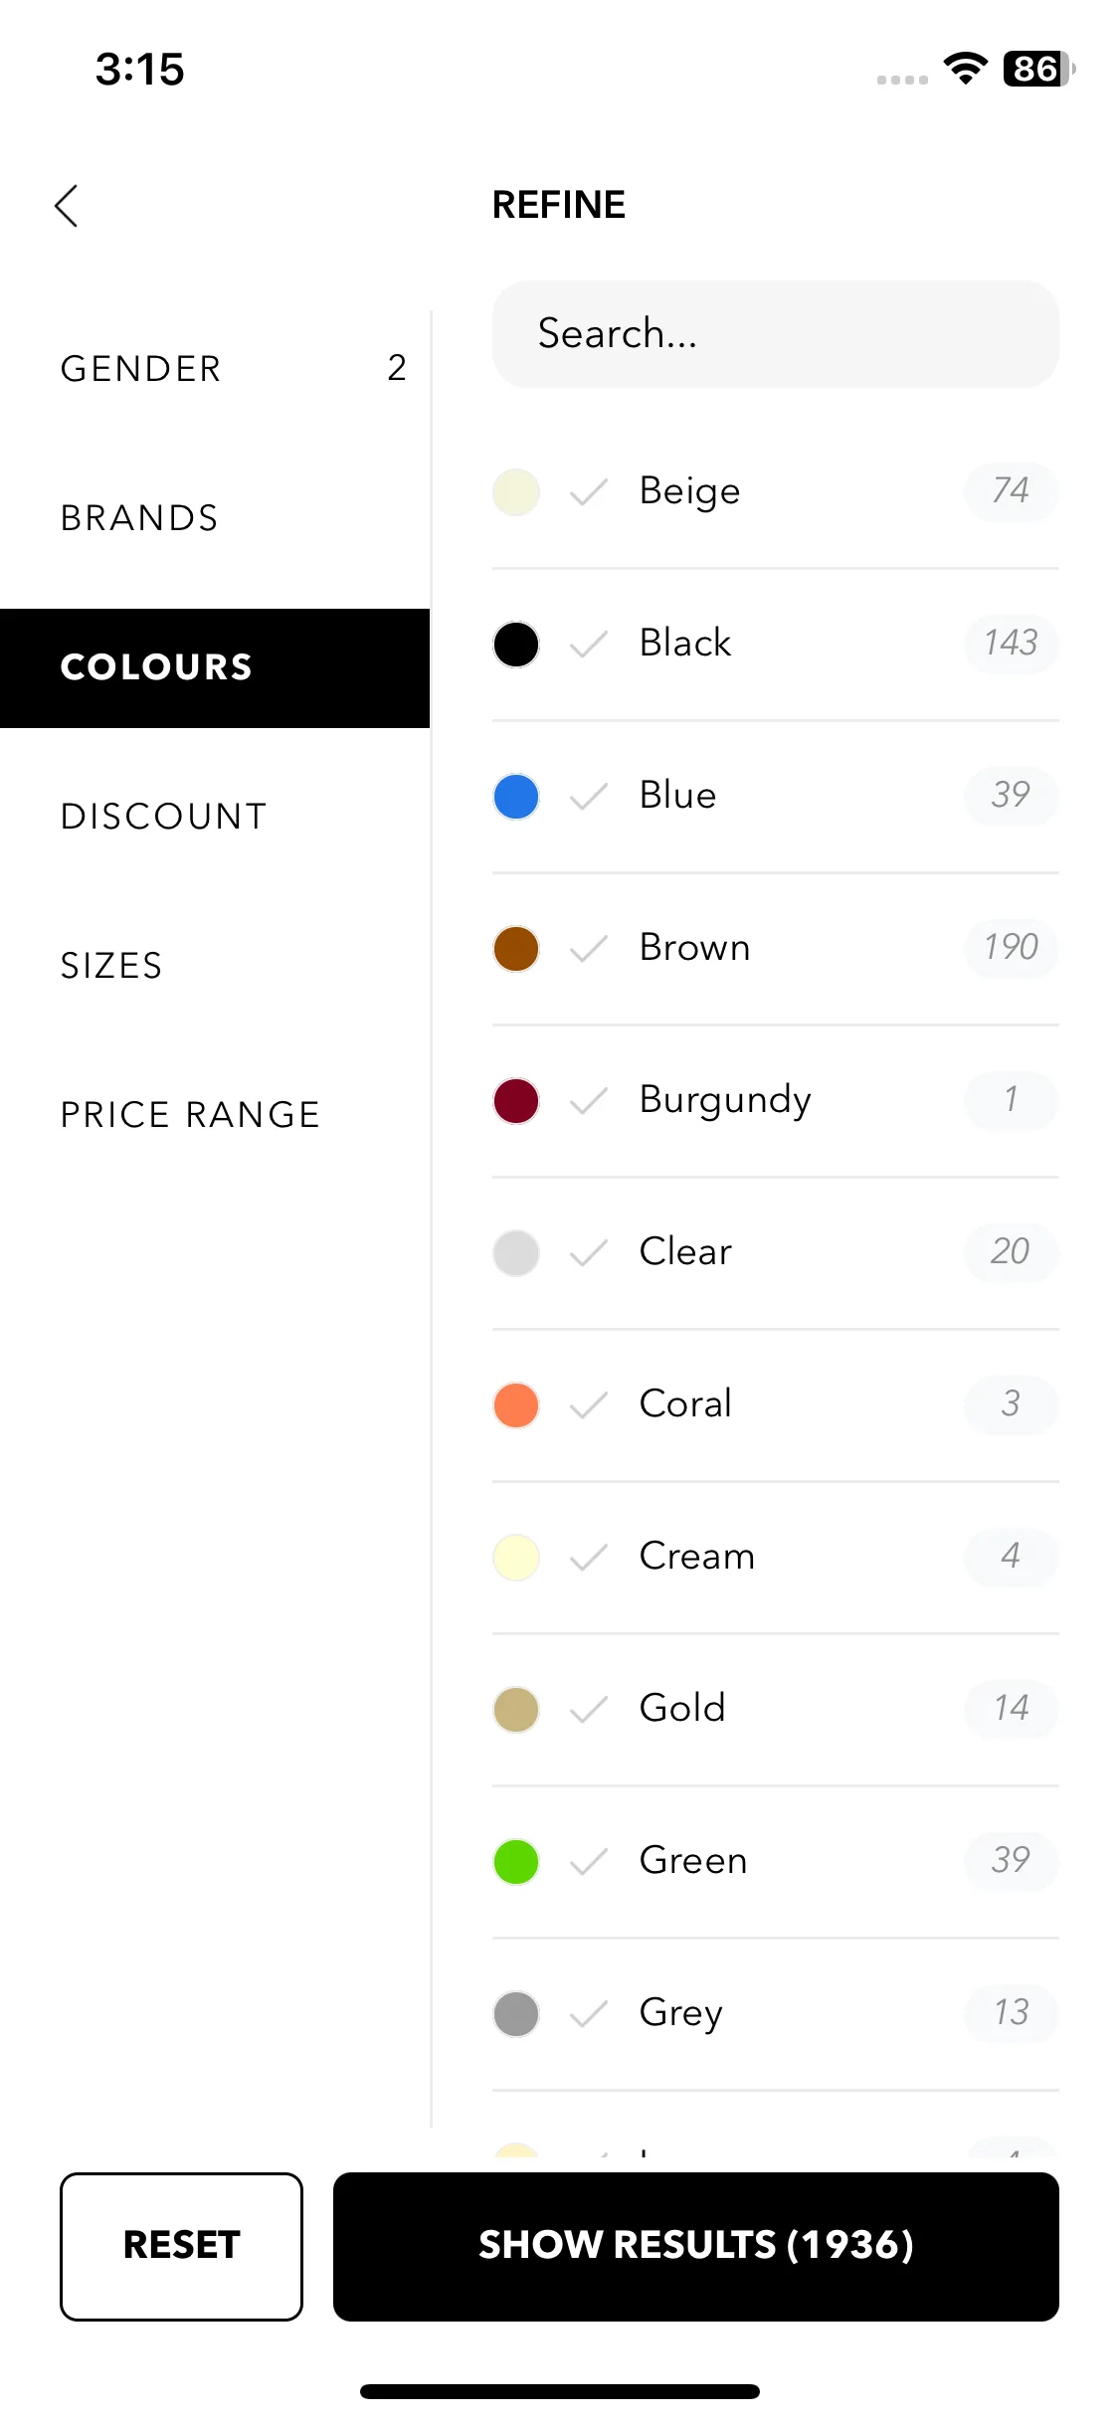
Task: Switch to the Discount filter
Action: click(x=215, y=817)
